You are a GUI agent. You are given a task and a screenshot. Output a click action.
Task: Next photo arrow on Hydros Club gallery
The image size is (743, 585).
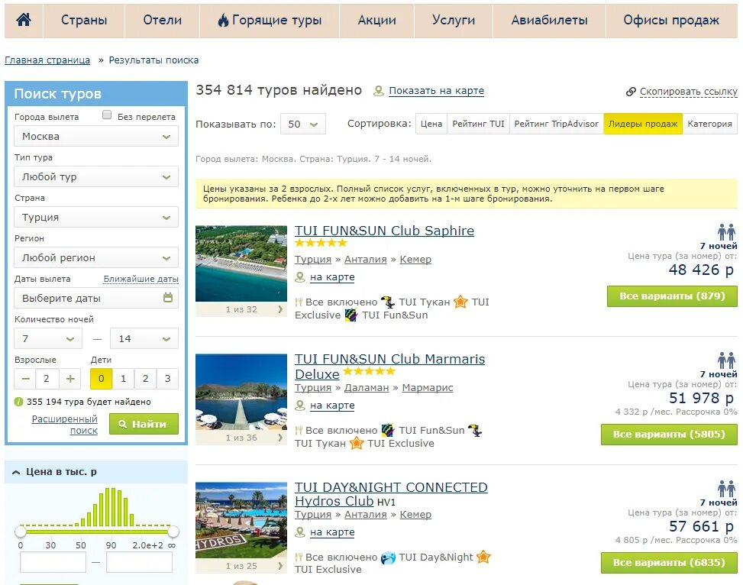click(280, 566)
